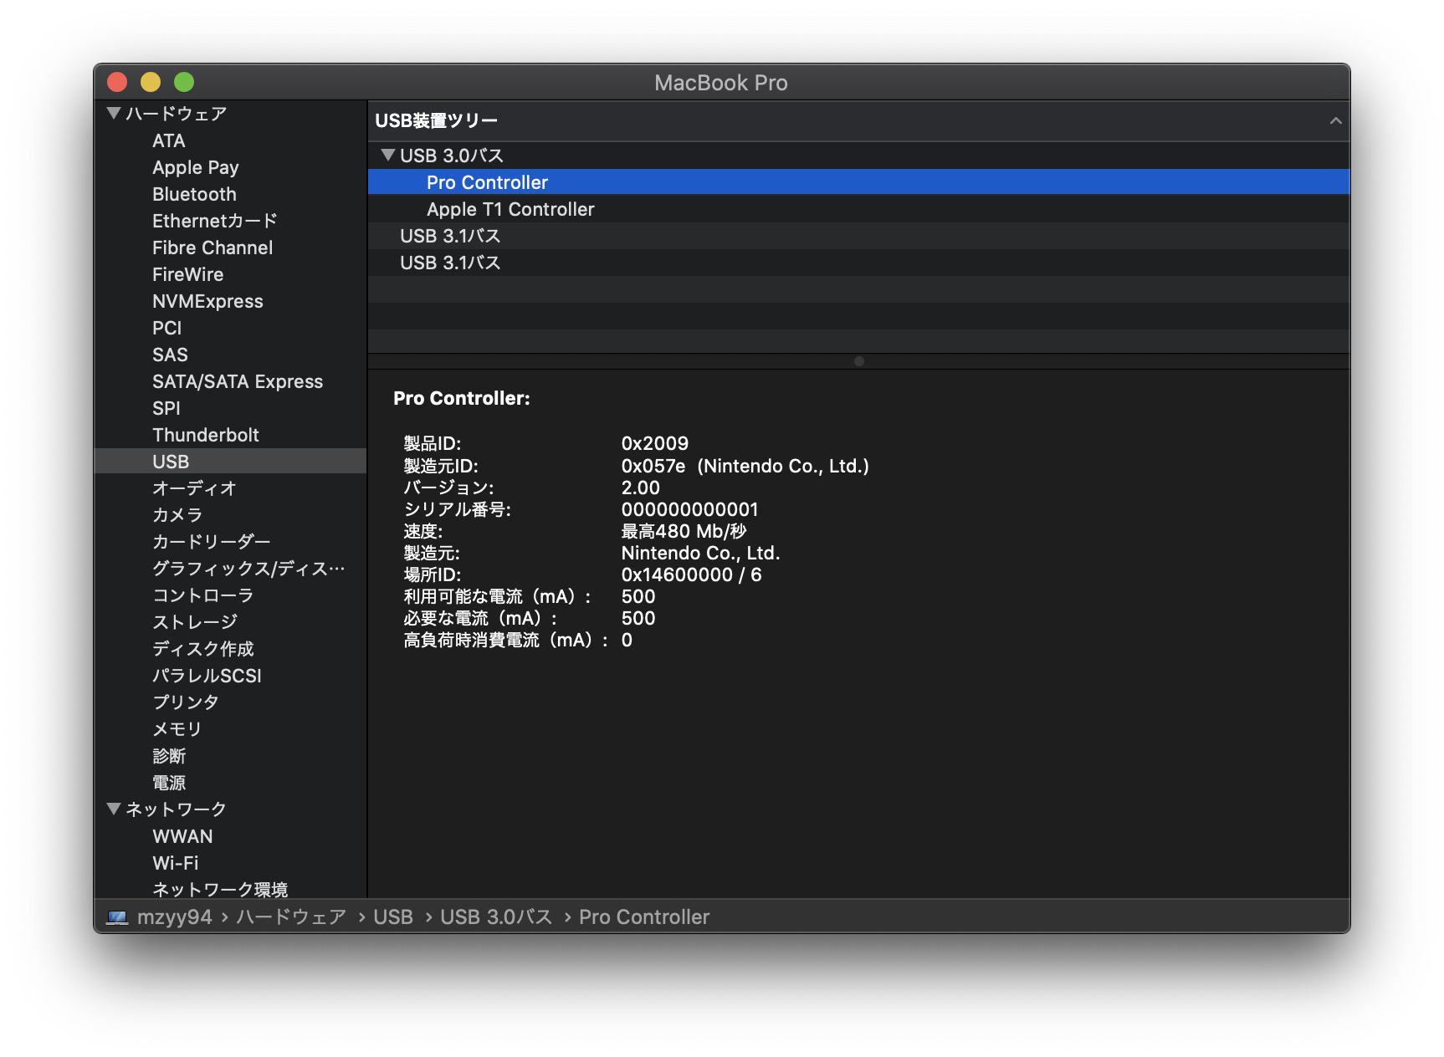Collapse the ネットワーク section triangle
The image size is (1444, 1057).
click(114, 809)
